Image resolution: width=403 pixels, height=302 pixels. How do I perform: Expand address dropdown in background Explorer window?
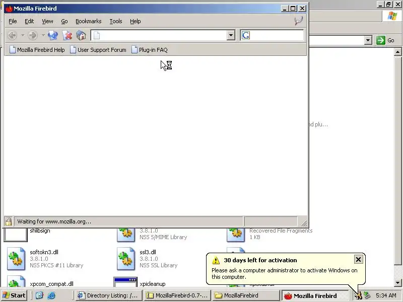click(x=368, y=40)
